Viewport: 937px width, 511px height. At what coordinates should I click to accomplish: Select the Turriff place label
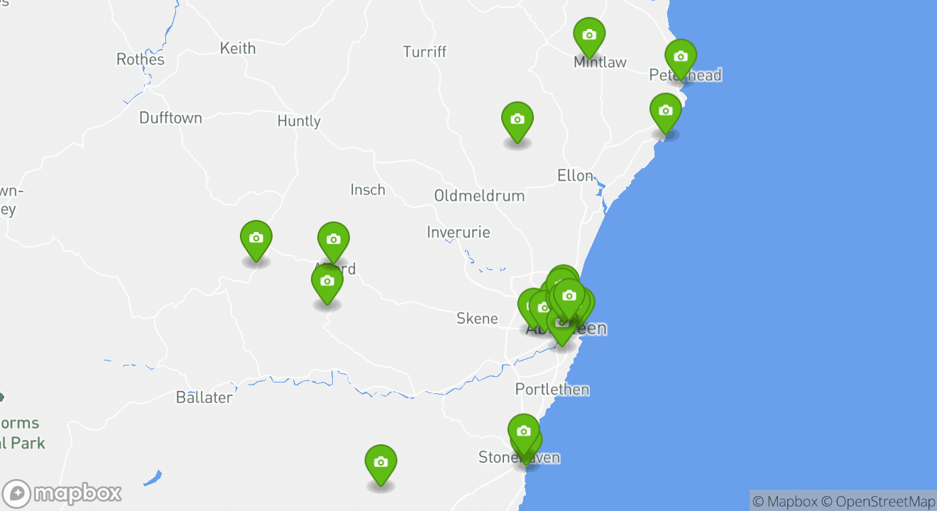coord(425,52)
